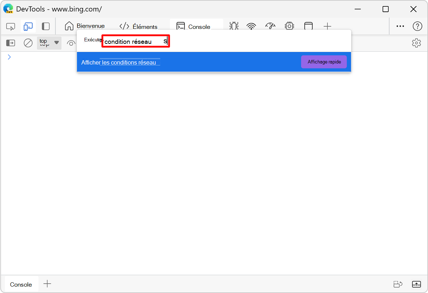428x293 pixels.
Task: Open the DevTools help question icon
Action: [x=417, y=26]
